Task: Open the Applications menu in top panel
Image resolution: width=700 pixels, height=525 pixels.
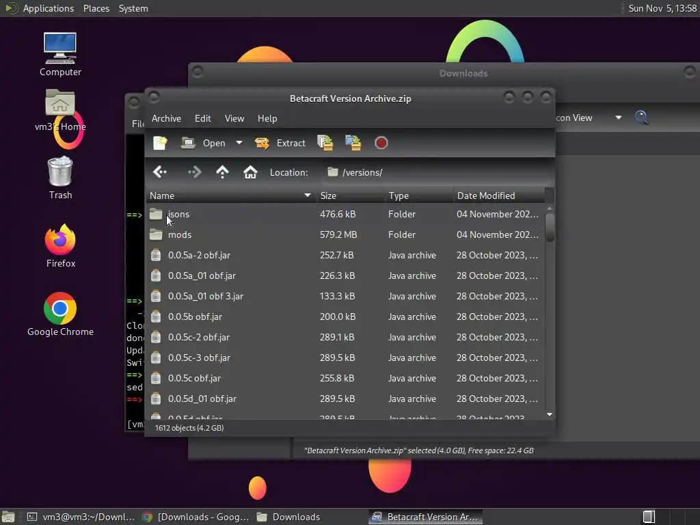Action: tap(49, 8)
